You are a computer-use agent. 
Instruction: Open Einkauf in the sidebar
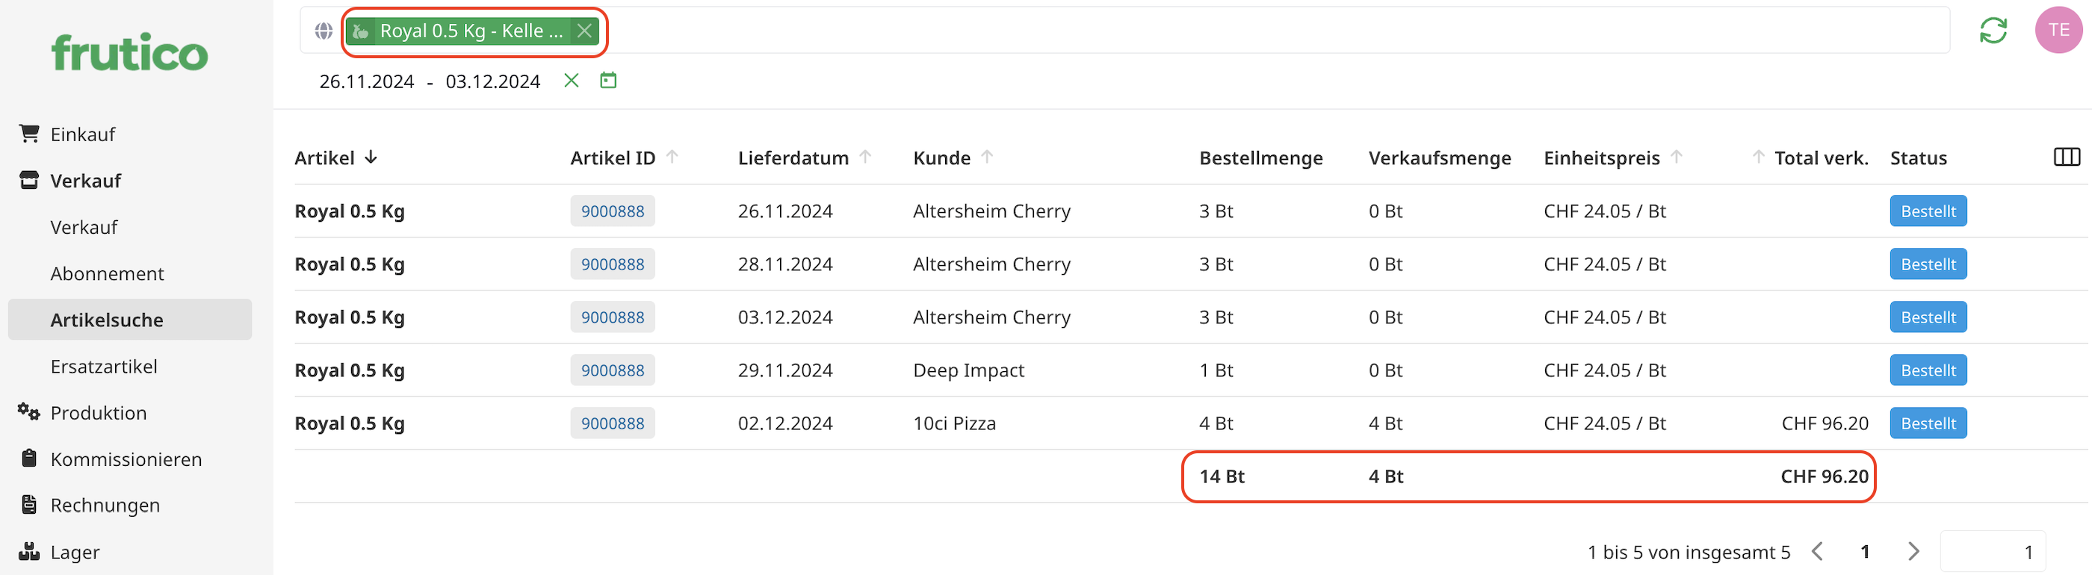click(83, 134)
